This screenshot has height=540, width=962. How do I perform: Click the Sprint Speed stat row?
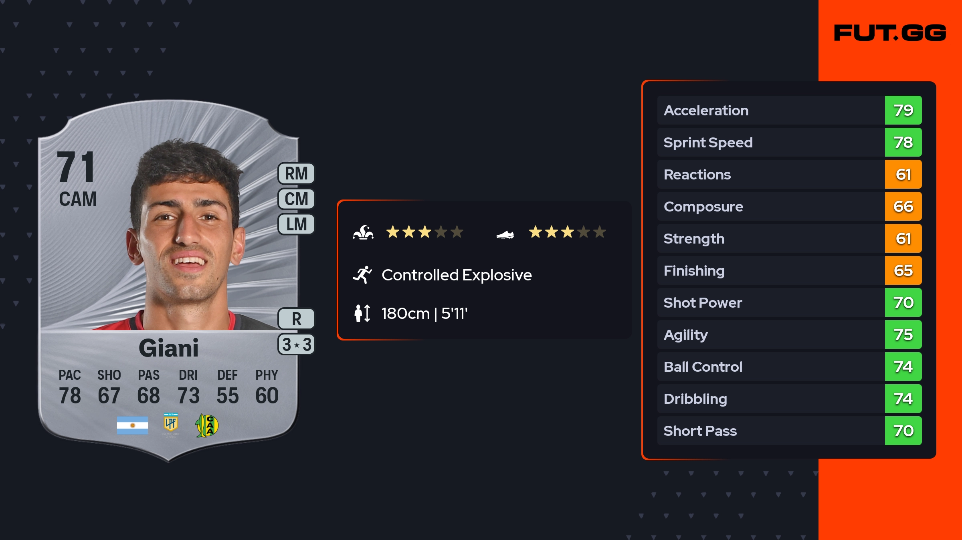coord(770,142)
